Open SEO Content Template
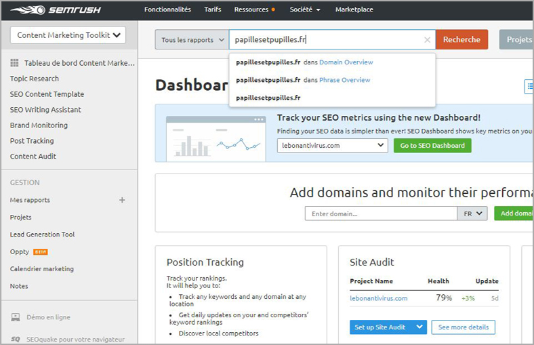Viewport: 534px width, 345px height. tap(47, 94)
